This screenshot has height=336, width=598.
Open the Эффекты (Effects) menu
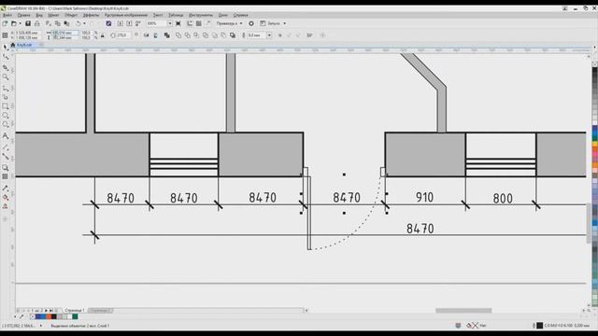pyautogui.click(x=91, y=15)
